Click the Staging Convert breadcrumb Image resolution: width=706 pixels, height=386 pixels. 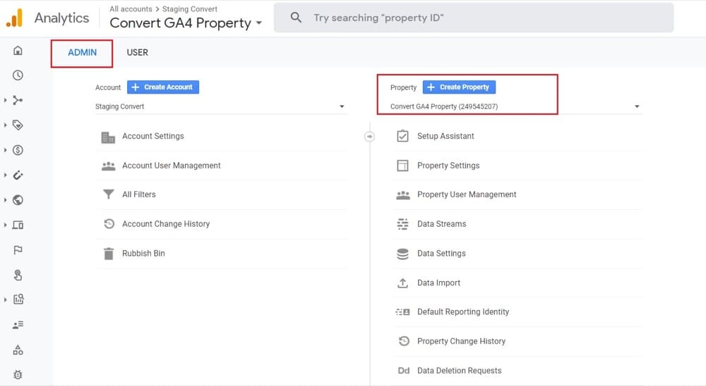coord(189,9)
